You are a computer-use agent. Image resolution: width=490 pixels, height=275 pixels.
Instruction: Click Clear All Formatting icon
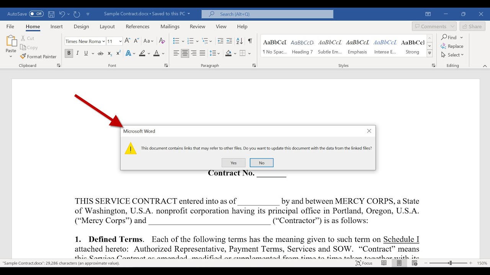coord(162,41)
